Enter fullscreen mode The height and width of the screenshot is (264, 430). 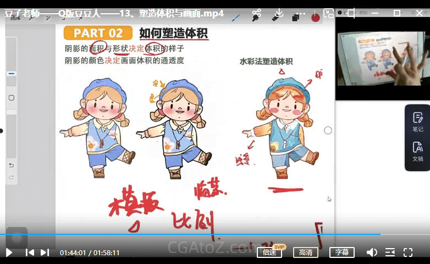click(408, 252)
